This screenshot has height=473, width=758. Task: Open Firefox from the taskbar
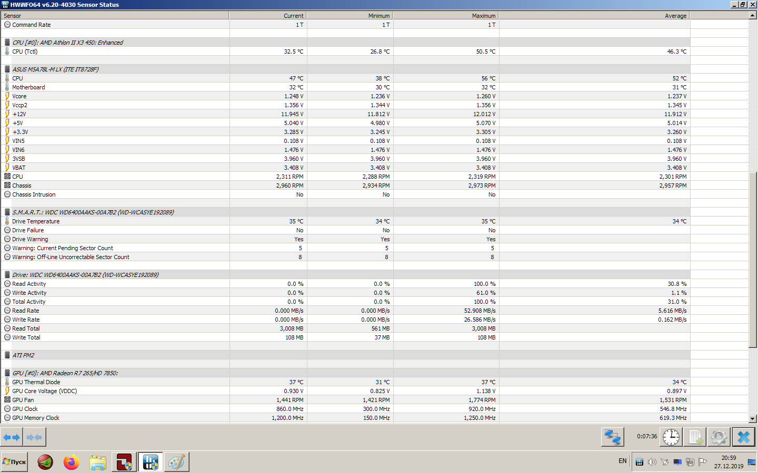[x=72, y=462]
